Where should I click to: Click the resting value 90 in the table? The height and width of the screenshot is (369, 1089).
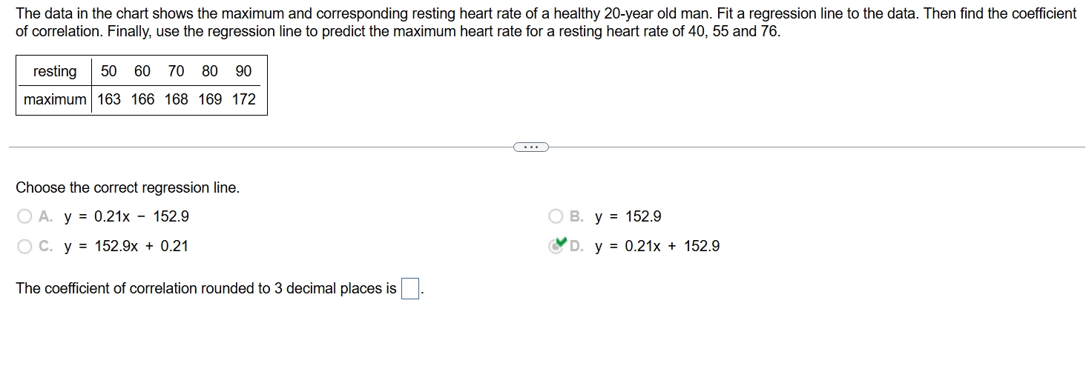pyautogui.click(x=243, y=71)
